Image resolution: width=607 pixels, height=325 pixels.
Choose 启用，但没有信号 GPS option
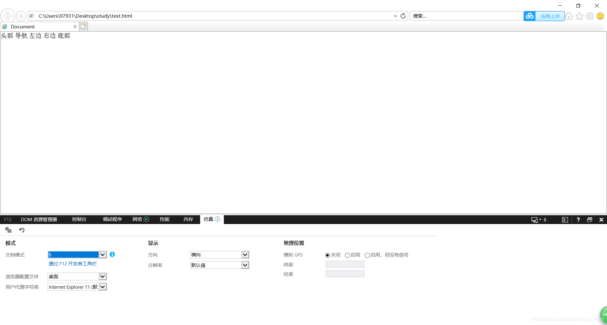point(367,255)
